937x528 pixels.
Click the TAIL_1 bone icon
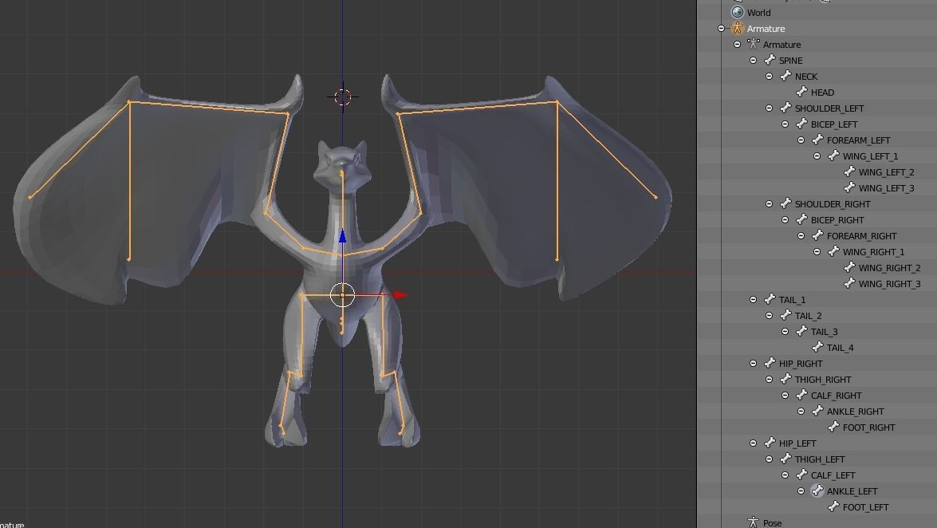(x=770, y=300)
